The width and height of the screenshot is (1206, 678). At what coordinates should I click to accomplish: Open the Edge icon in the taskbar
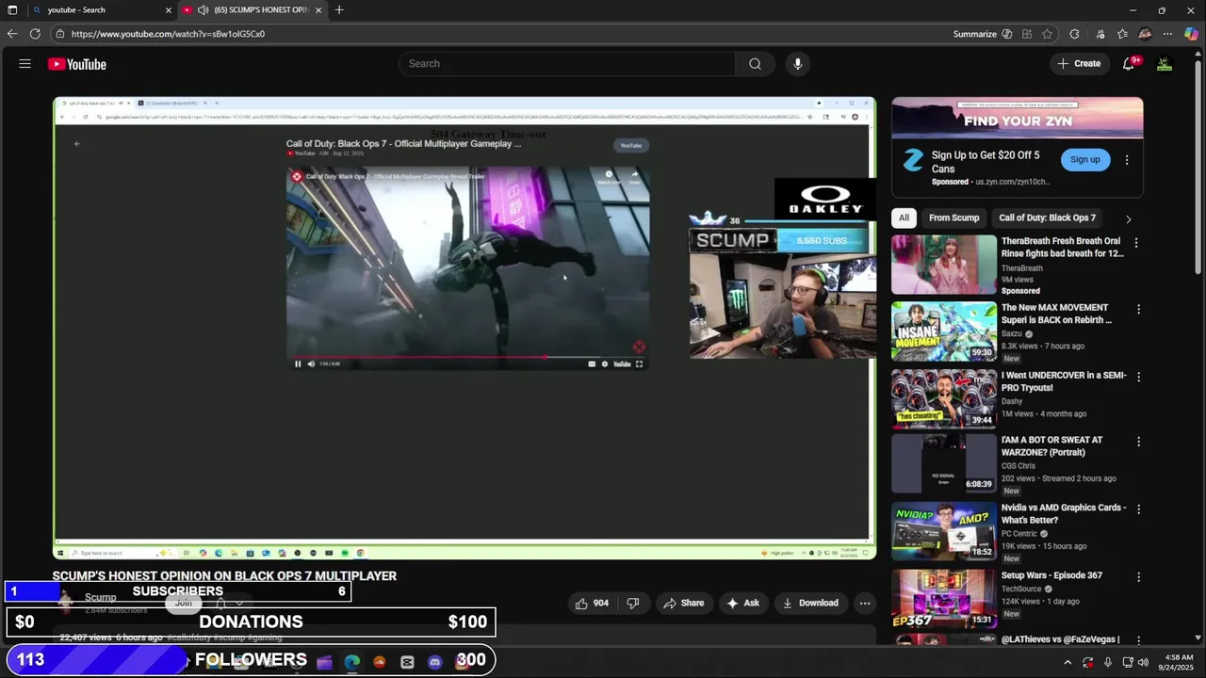pos(351,662)
